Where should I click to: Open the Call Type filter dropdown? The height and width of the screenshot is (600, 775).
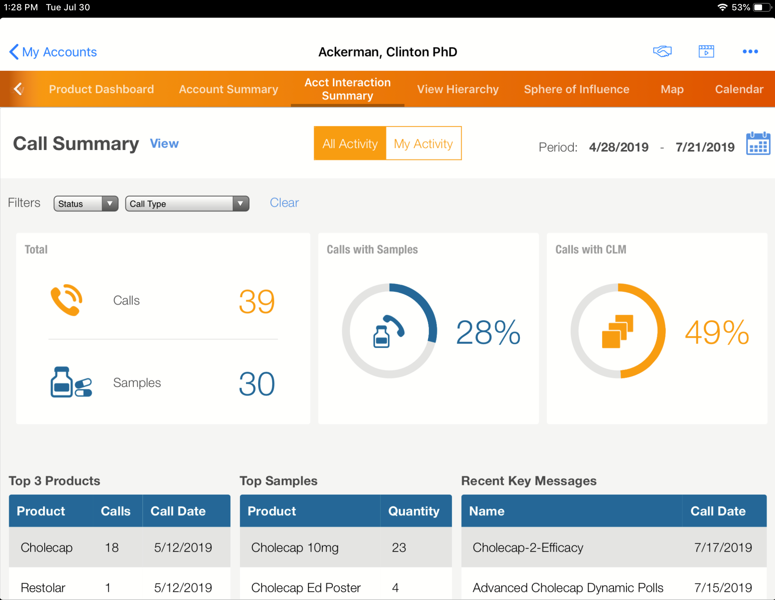(187, 203)
